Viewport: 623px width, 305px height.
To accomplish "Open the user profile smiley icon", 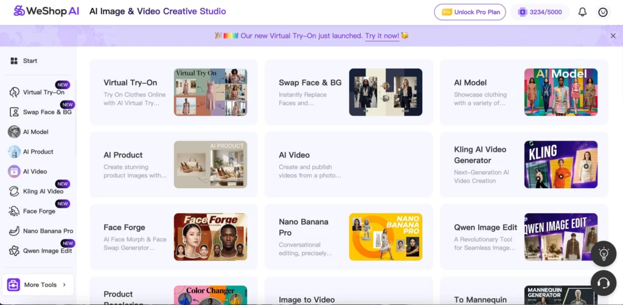I will point(603,12).
